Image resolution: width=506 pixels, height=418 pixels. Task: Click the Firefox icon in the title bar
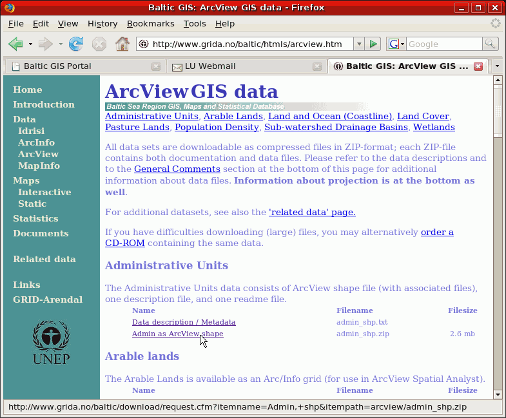pyautogui.click(x=9, y=8)
